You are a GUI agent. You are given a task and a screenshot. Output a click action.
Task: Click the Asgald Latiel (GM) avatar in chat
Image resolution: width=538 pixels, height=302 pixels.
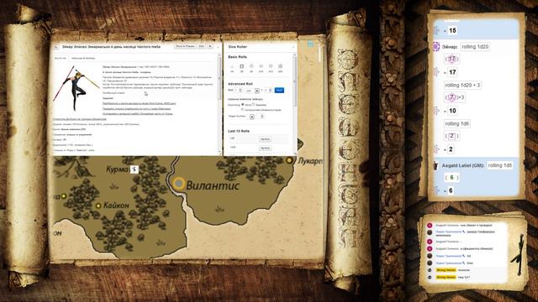pos(435,166)
